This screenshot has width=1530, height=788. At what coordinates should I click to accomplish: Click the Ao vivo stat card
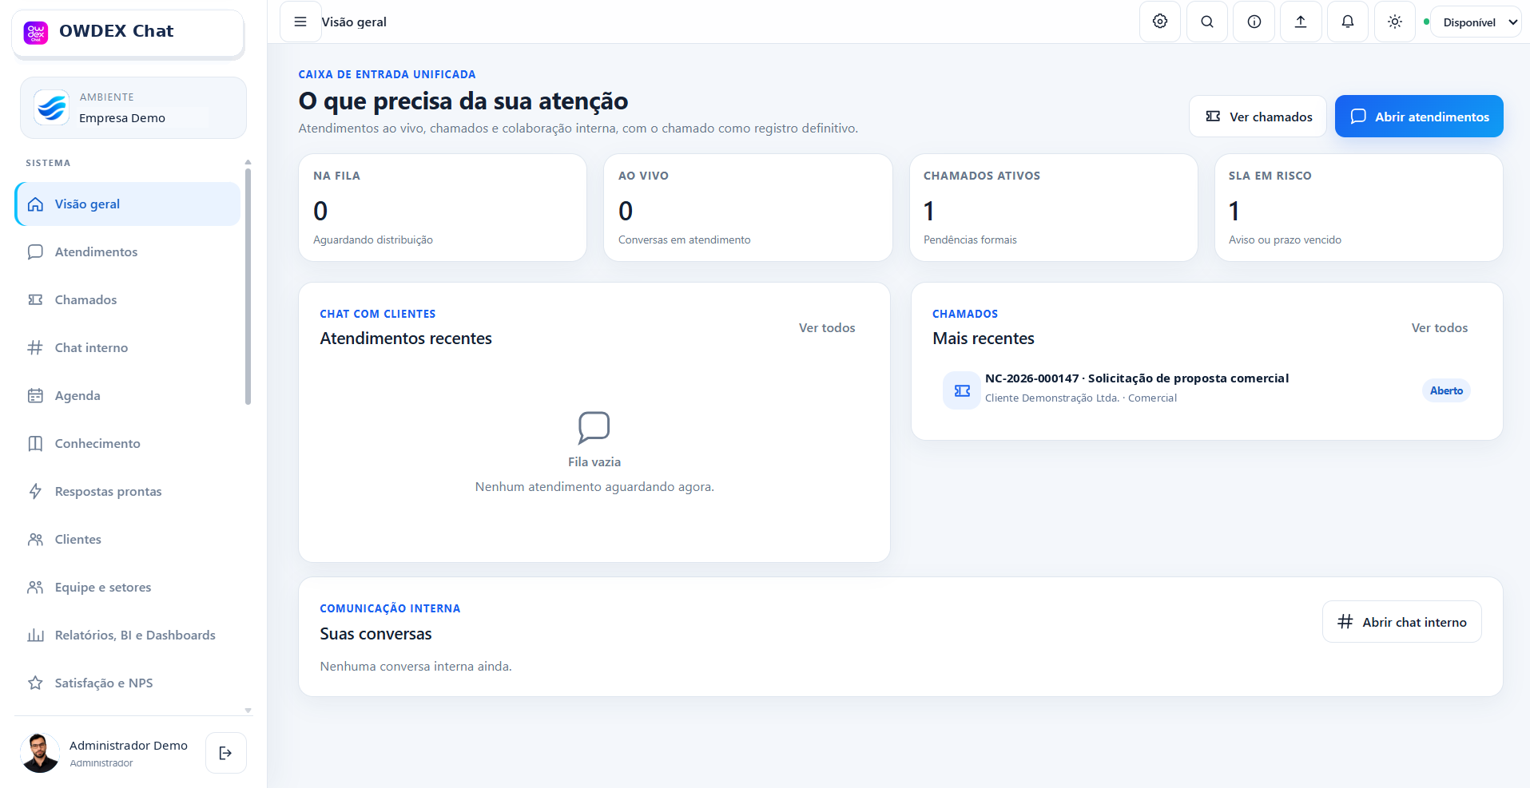click(748, 208)
